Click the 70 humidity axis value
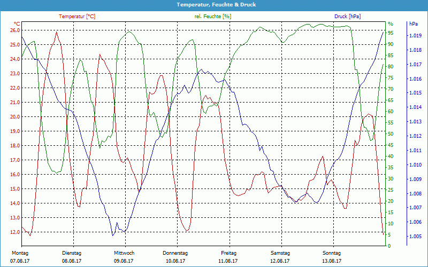The height and width of the screenshot is (267, 428). pyautogui.click(x=391, y=89)
